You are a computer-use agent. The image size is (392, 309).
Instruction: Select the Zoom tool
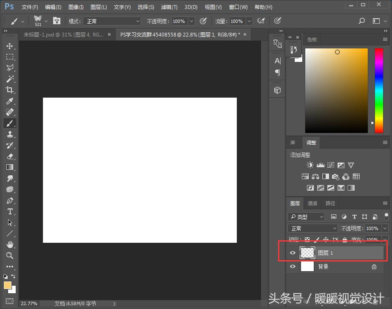pos(10,256)
